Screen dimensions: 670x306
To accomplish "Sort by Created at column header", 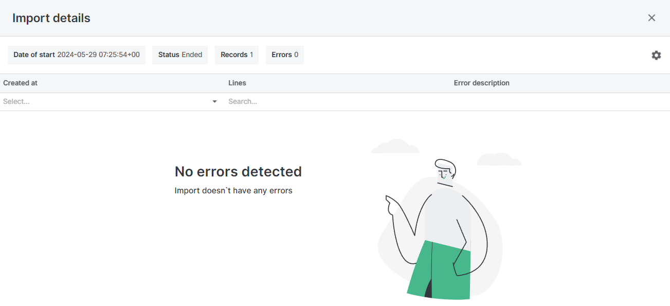I will tap(21, 83).
